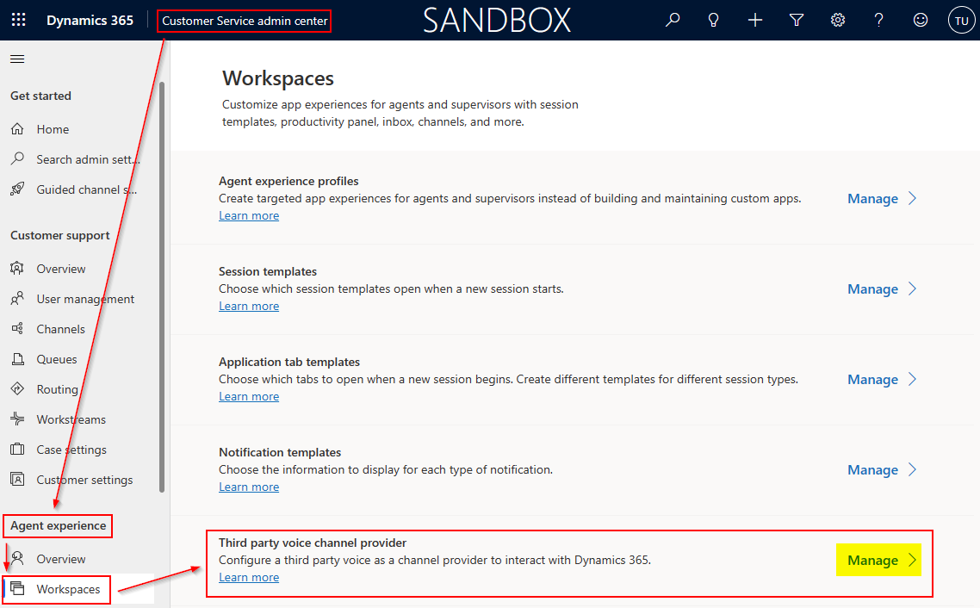Open Learn more under Session templates

249,307
